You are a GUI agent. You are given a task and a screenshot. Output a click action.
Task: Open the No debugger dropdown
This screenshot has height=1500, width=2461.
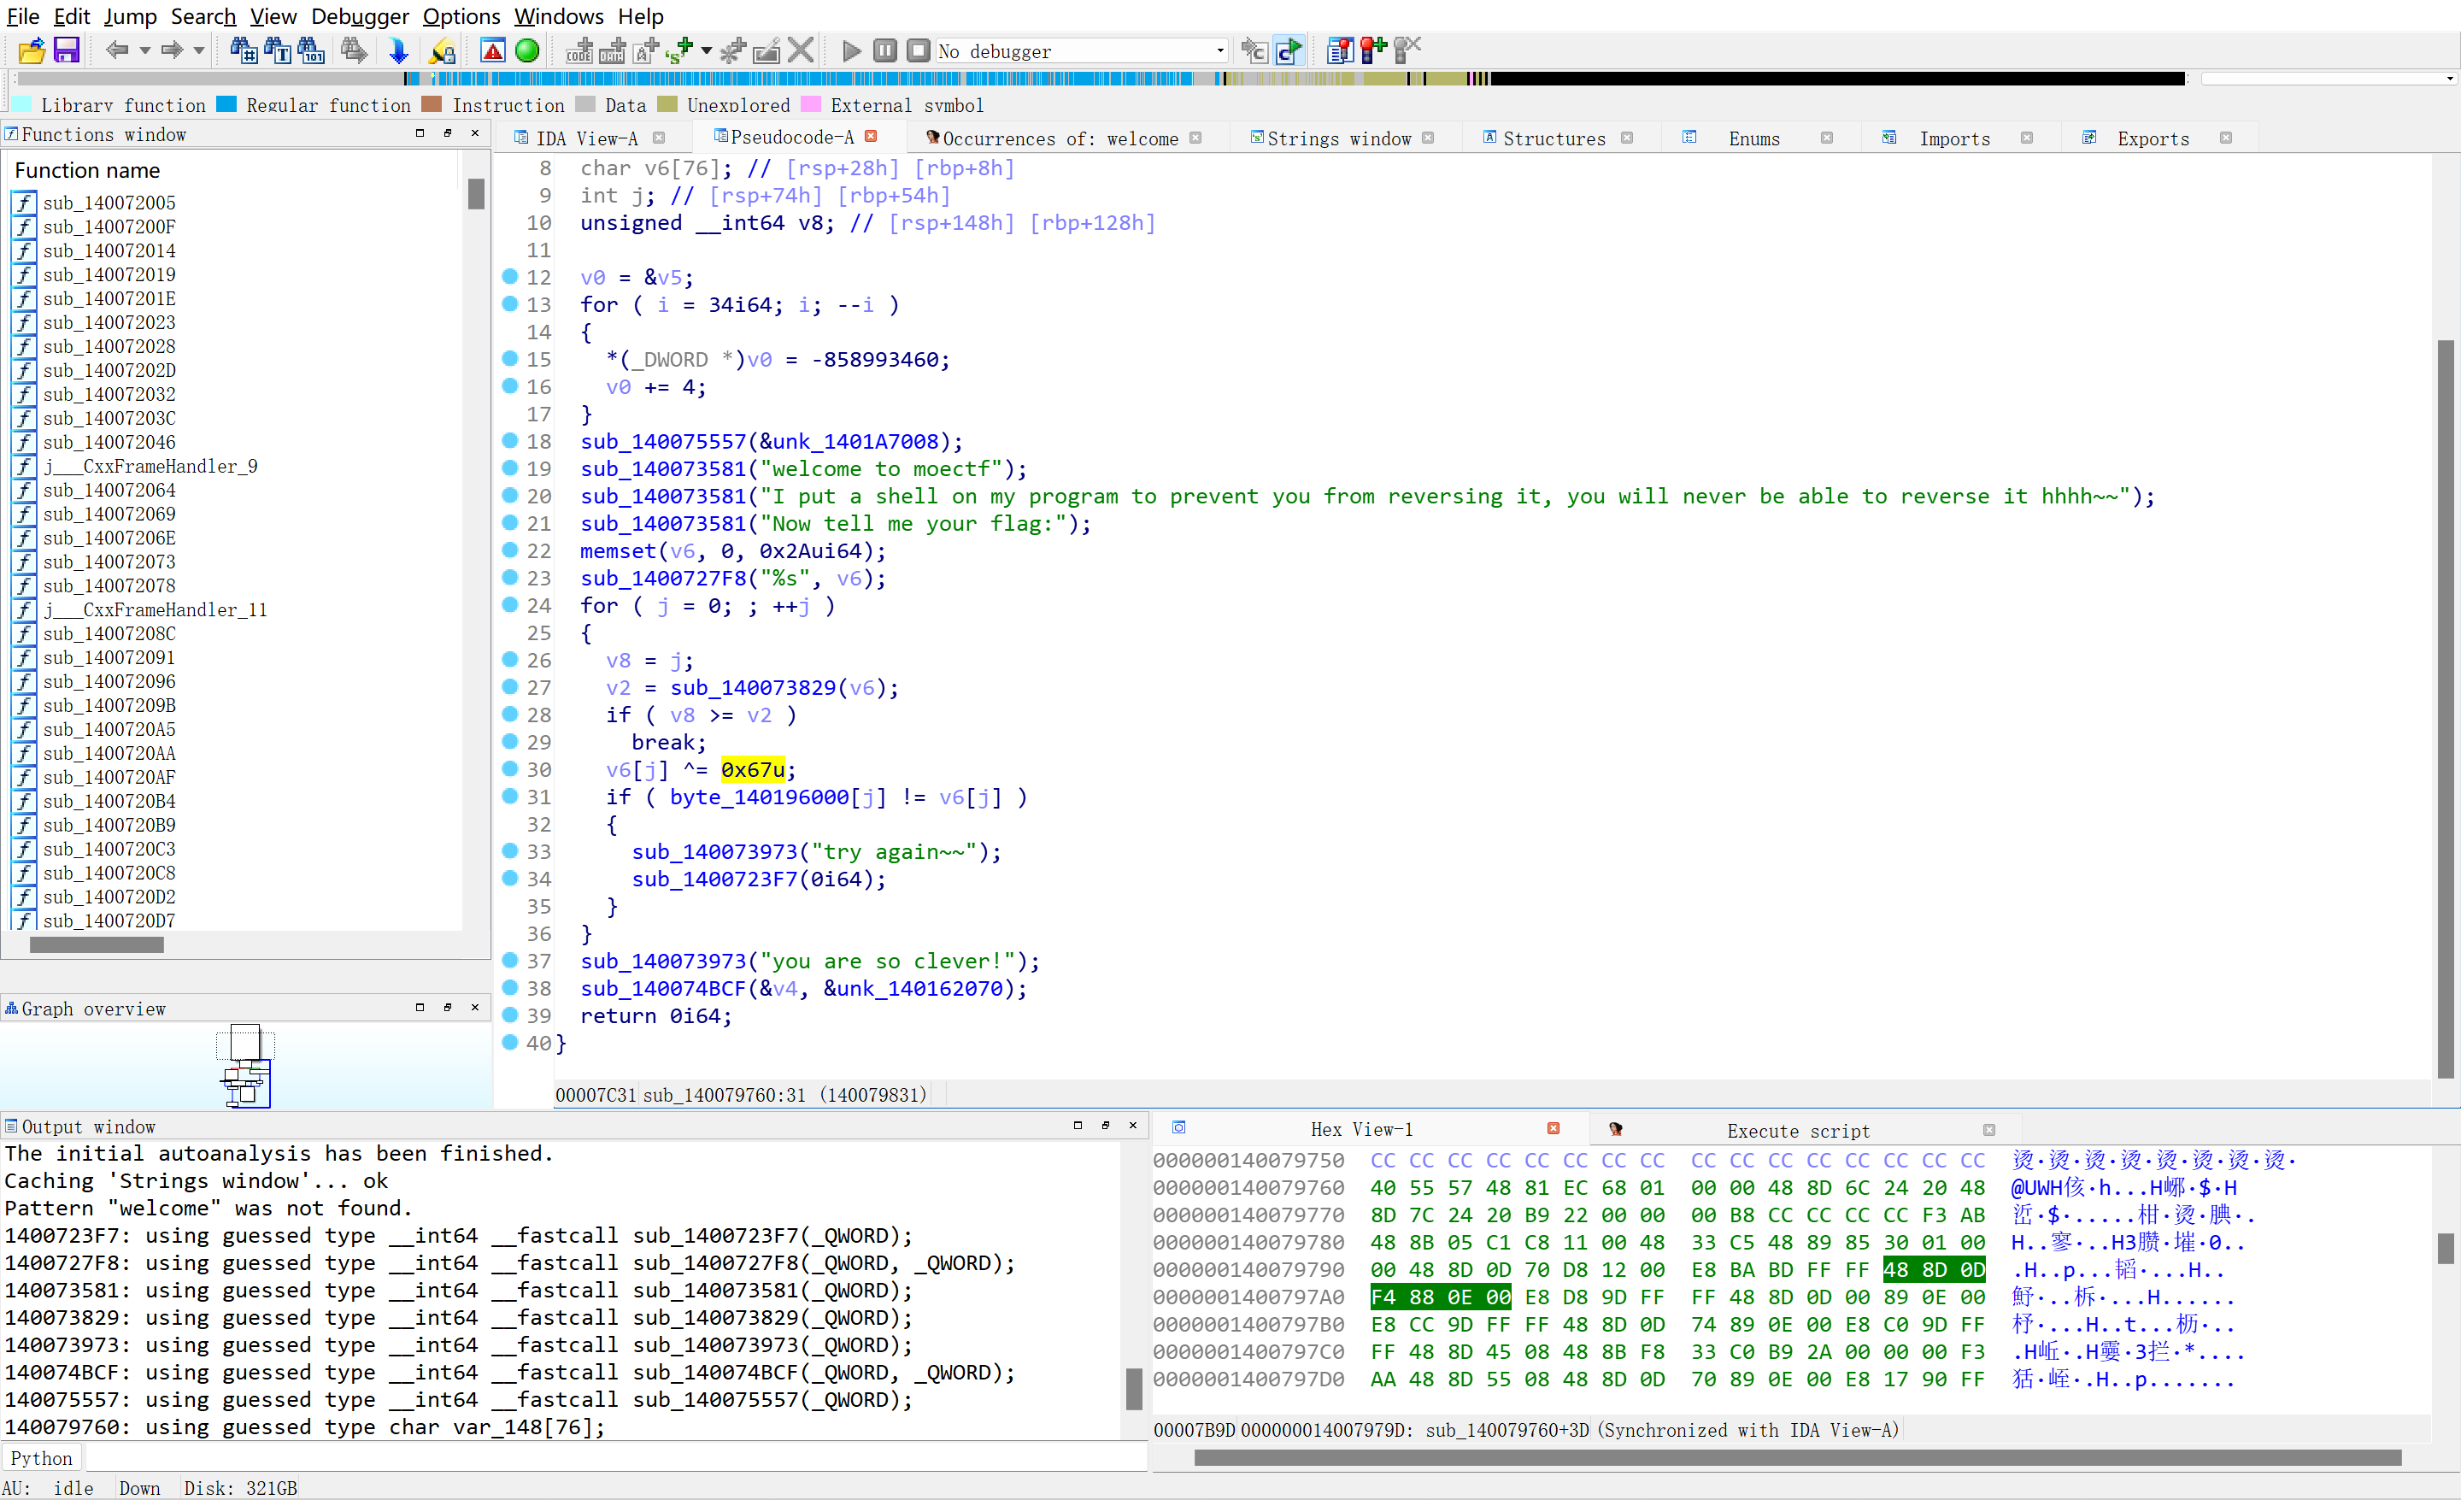click(1219, 51)
